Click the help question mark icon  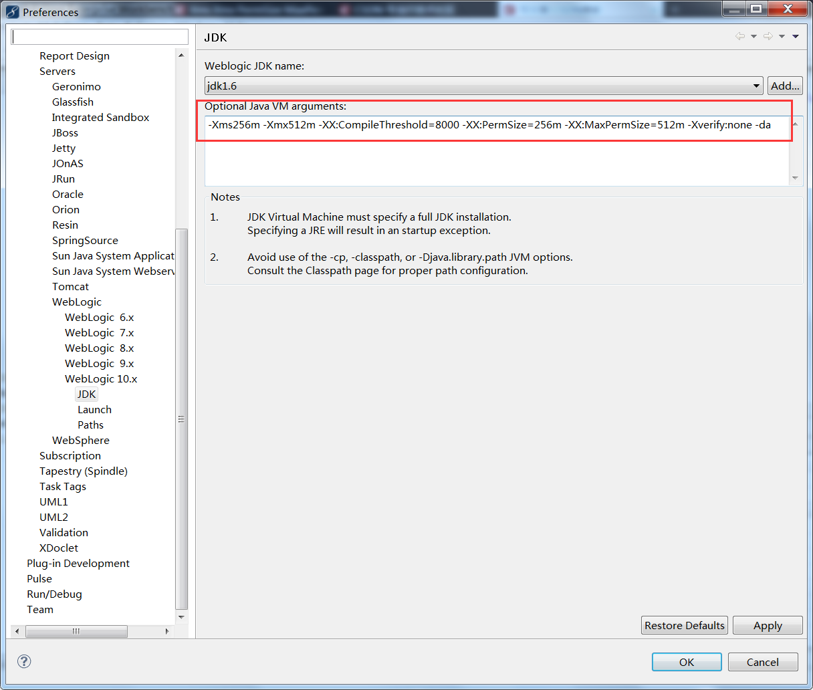tap(24, 661)
